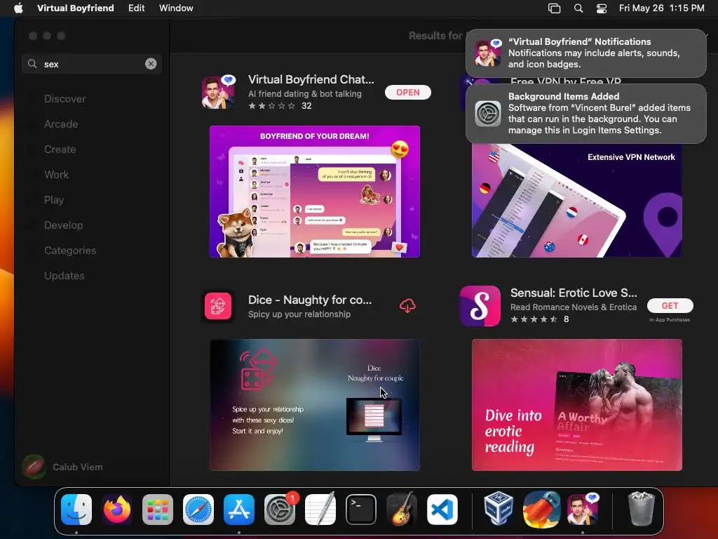Click the Virtual Boyfriend star rating

[271, 106]
